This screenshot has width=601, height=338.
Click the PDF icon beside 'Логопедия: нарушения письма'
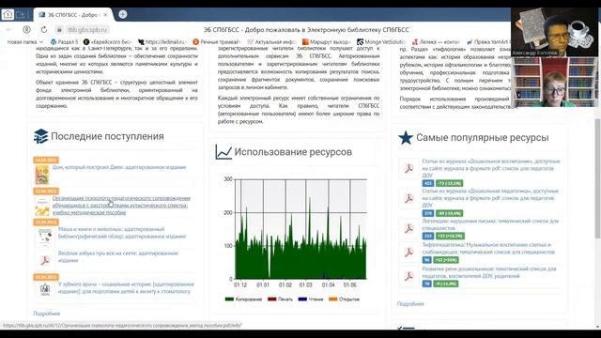pyautogui.click(x=408, y=228)
